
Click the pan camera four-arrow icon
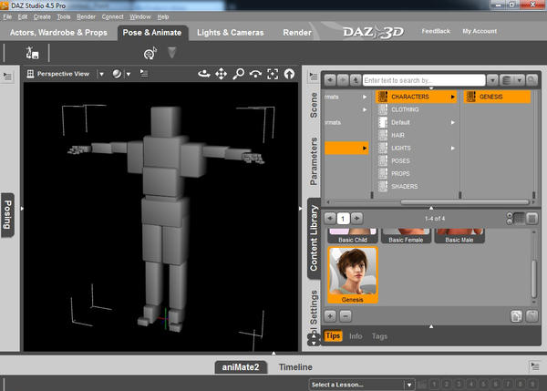[x=221, y=73]
